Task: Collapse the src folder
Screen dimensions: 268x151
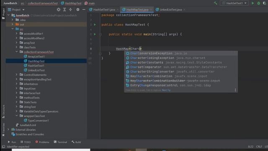Action: click(12, 29)
